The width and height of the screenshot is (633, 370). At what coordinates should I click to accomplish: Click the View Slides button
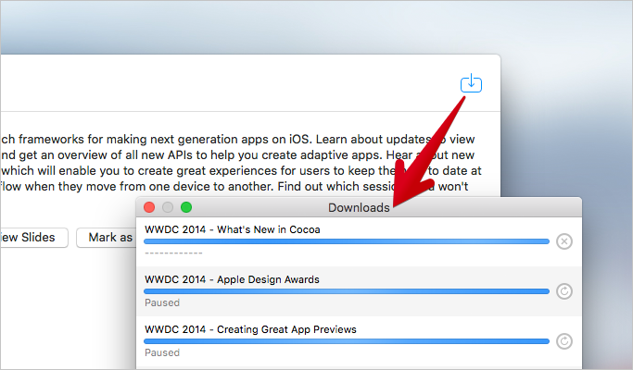(34, 238)
